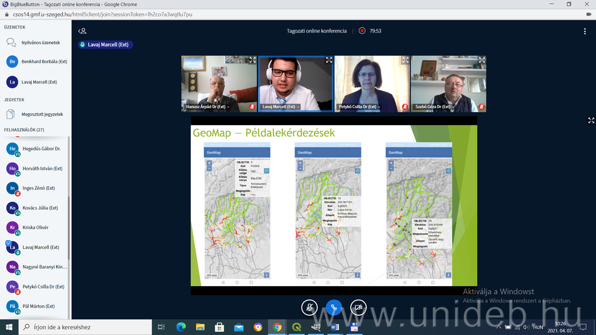The image size is (596, 335).
Task: Expand Petykó Csilla Dr video name dropdown
Action: [359, 107]
